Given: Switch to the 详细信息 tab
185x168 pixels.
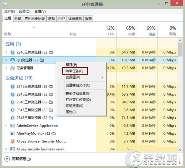Looking at the screenshot, I should click(75, 19).
